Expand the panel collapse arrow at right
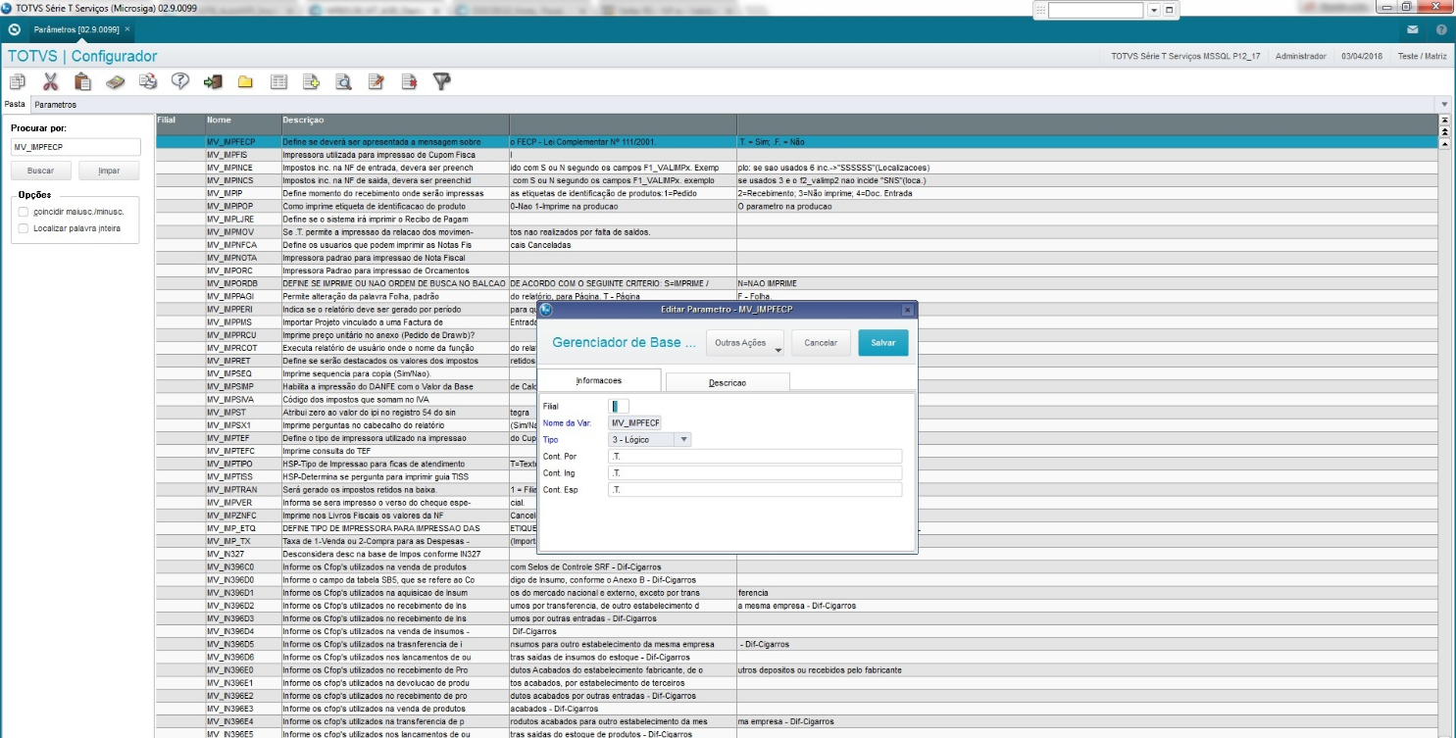This screenshot has height=738, width=1456. (x=1444, y=104)
